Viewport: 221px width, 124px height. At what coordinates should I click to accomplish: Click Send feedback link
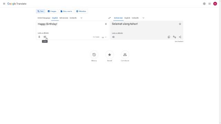click(179, 41)
